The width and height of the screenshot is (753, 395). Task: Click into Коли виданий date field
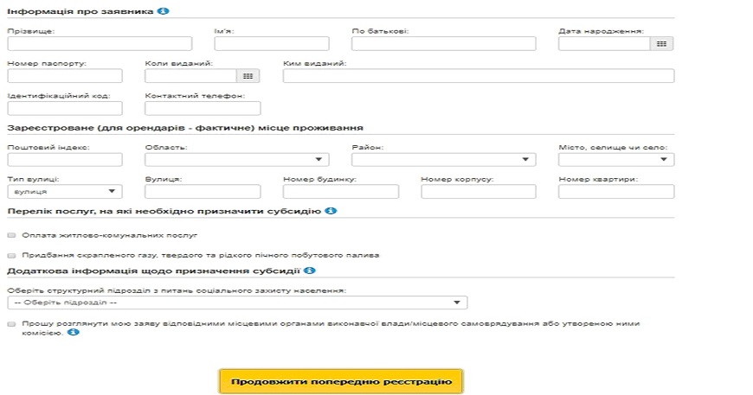(x=190, y=76)
